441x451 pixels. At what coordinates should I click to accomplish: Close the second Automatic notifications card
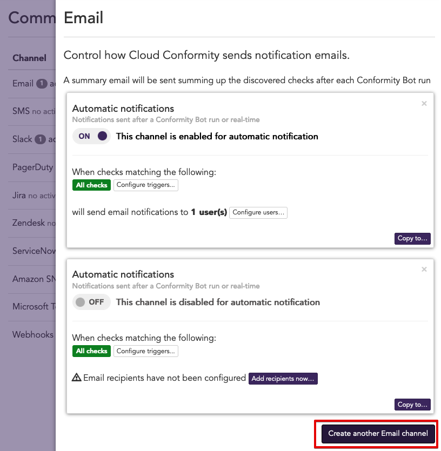(424, 270)
